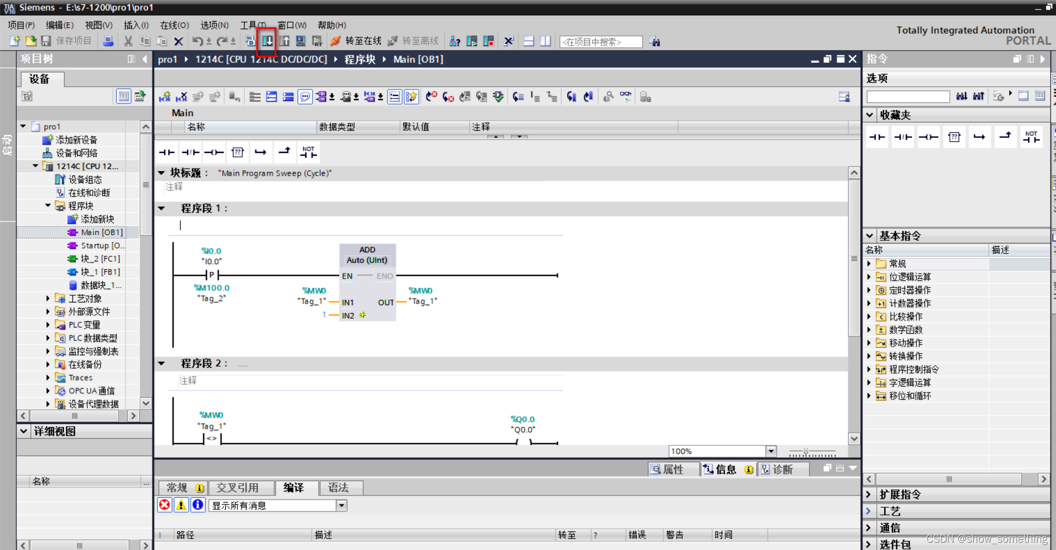The image size is (1056, 550).
Task: Click the delete network icon in editor toolbar
Action: click(x=181, y=97)
